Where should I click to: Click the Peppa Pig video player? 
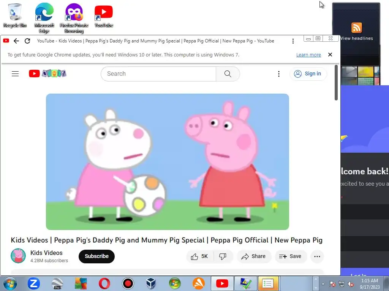tap(168, 161)
